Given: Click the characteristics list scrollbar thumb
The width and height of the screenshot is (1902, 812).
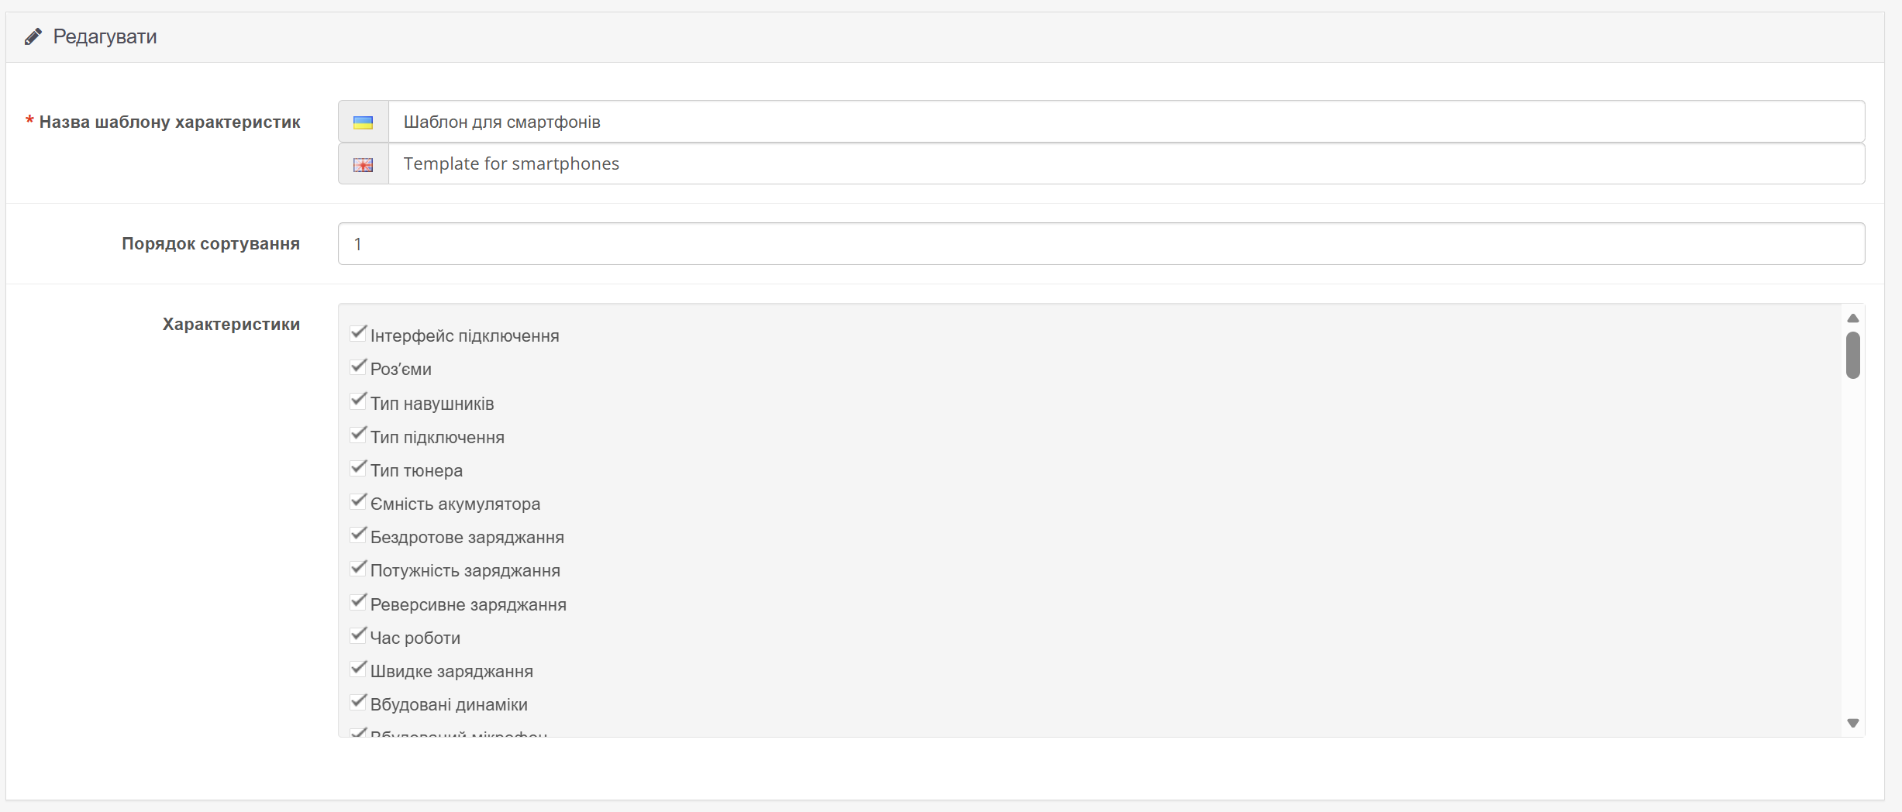Looking at the screenshot, I should (x=1853, y=355).
